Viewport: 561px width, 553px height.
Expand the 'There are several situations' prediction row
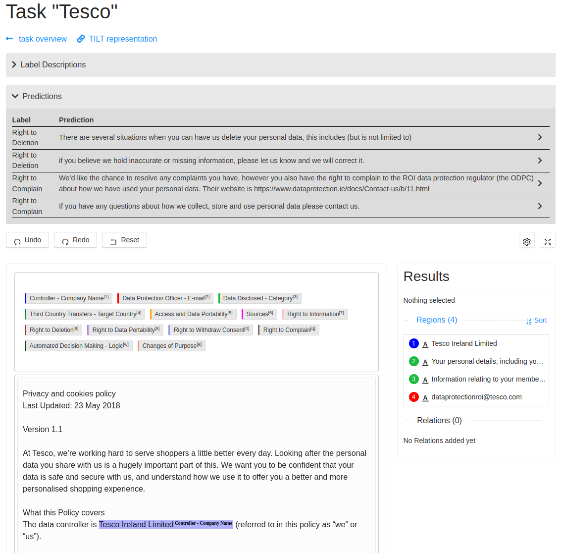click(x=540, y=137)
